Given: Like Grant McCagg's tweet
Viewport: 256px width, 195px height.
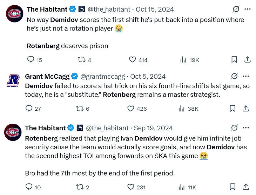Looking at the screenshot, I should [x=131, y=109].
